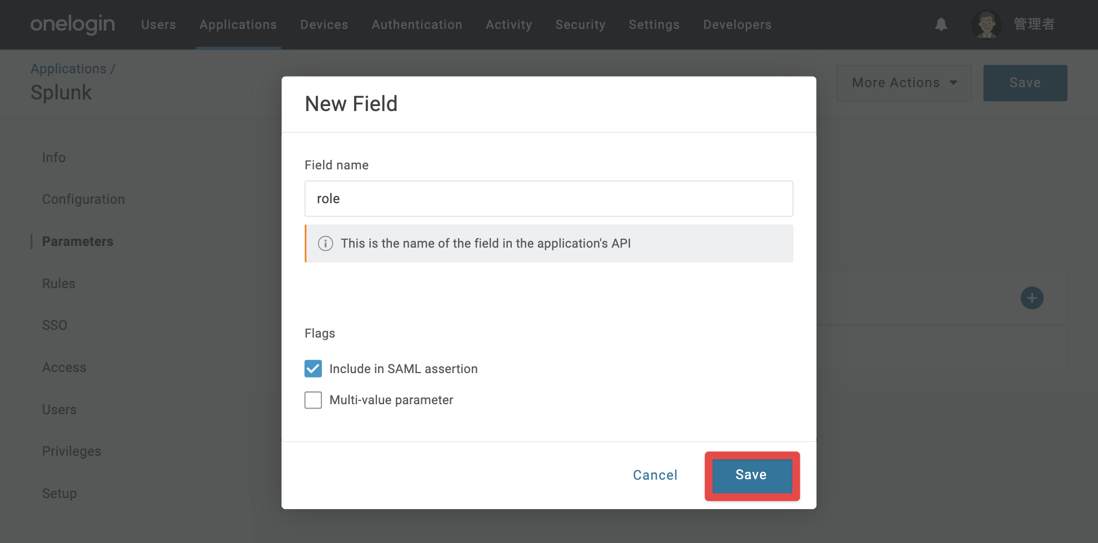Open the More Actions dropdown

coord(904,83)
